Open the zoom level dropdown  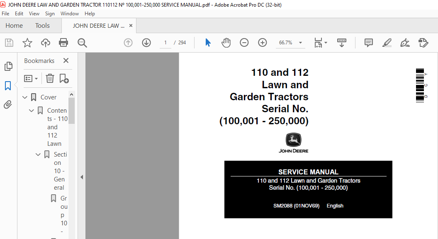pyautogui.click(x=301, y=43)
